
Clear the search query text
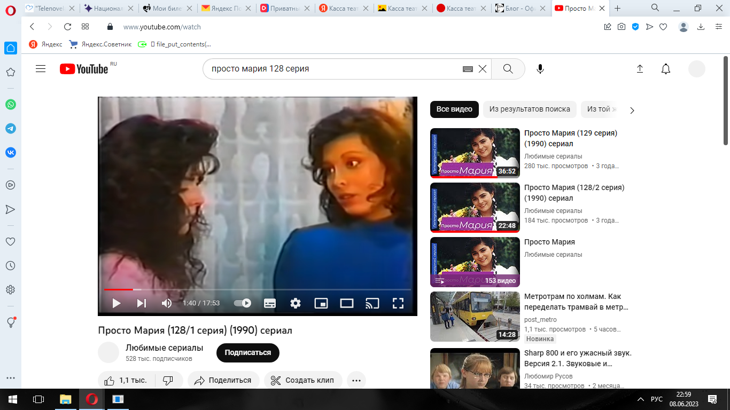[483, 69]
